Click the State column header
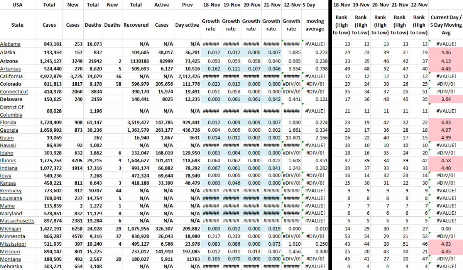The height and width of the screenshot is (270, 463). pyautogui.click(x=17, y=24)
